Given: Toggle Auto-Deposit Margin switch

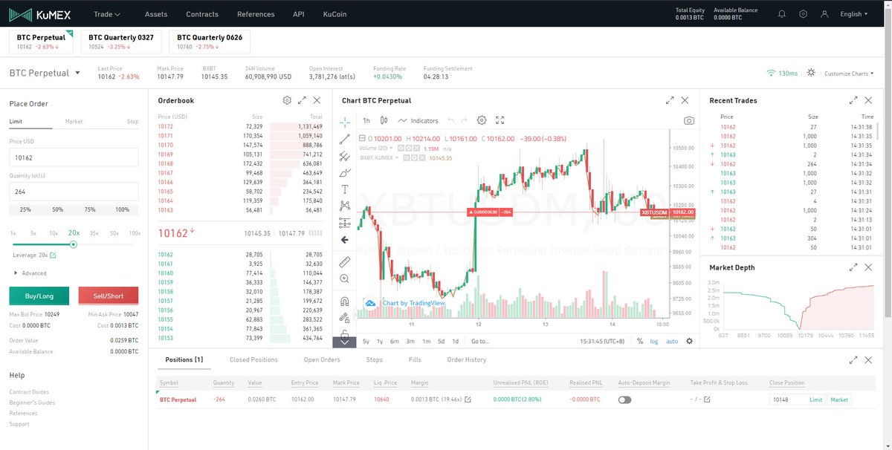Looking at the screenshot, I should (624, 400).
